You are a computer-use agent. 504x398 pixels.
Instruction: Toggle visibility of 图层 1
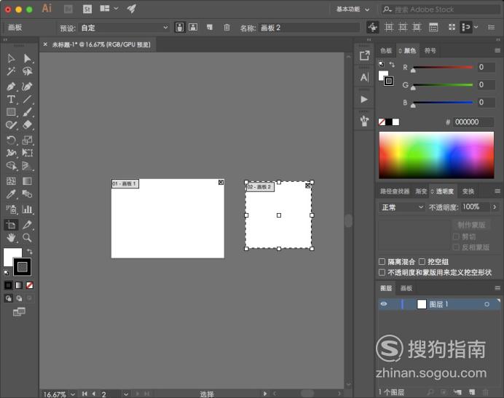point(384,304)
